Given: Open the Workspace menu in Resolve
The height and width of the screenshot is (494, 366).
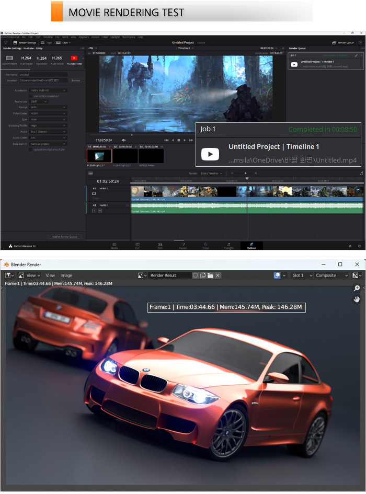Looking at the screenshot, I should coord(129,37).
